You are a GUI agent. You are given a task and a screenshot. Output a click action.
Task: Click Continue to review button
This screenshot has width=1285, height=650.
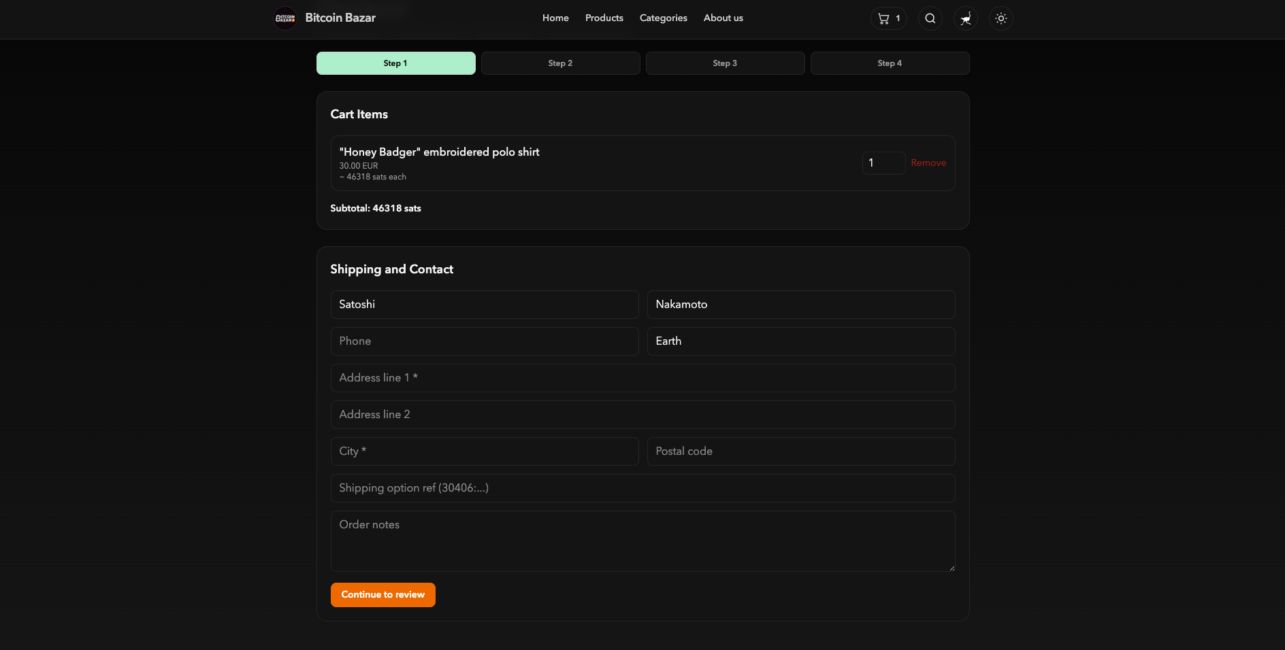pyautogui.click(x=383, y=595)
